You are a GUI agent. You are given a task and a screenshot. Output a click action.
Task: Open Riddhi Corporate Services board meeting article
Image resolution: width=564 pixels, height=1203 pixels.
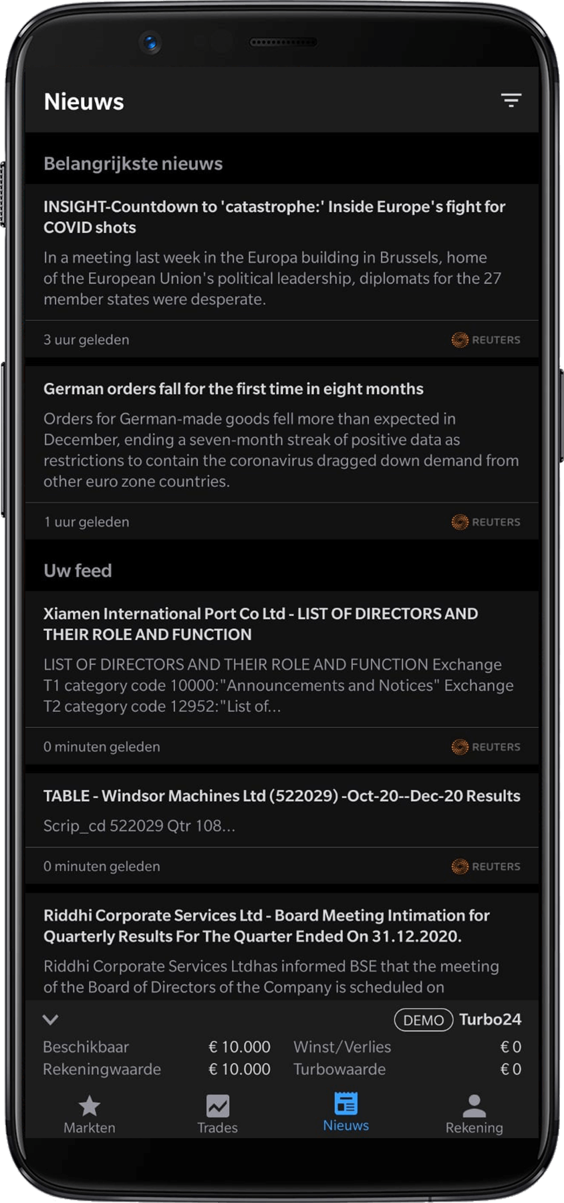coord(267,926)
